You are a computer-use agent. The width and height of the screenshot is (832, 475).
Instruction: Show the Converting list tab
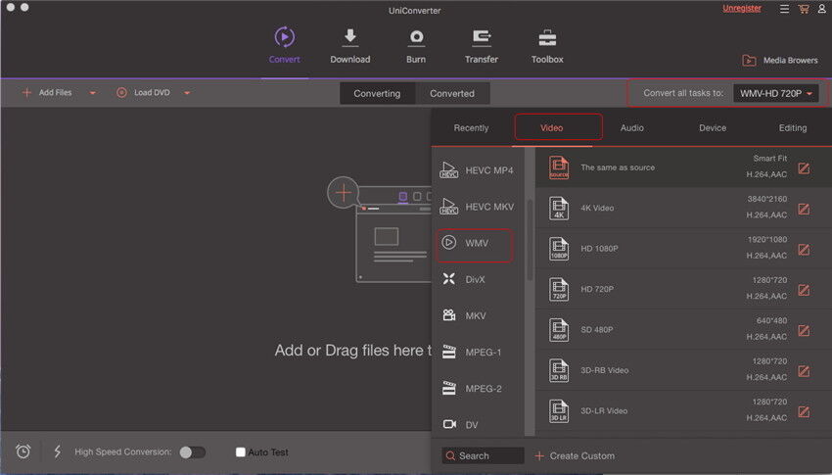pyautogui.click(x=377, y=93)
